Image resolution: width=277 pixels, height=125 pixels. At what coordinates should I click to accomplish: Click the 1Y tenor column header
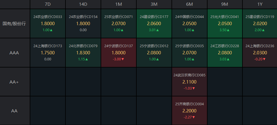tap(260, 4)
